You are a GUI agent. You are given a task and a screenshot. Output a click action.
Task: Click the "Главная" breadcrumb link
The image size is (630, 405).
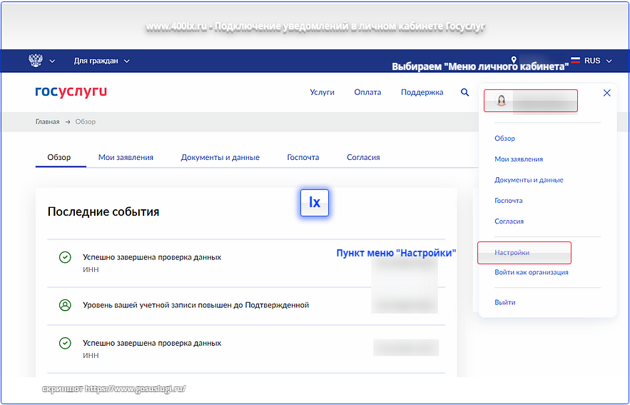[47, 121]
